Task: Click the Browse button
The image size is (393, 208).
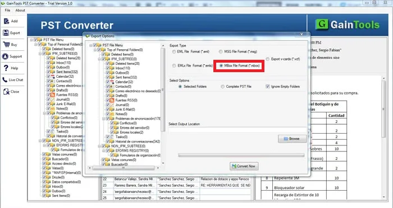Action: [293, 139]
